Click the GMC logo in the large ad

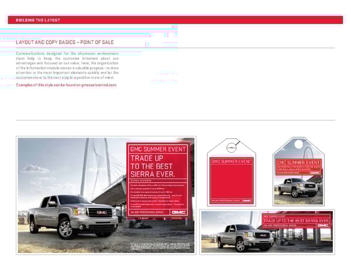(x=179, y=211)
